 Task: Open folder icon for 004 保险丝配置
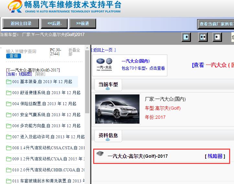click(x=9, y=104)
